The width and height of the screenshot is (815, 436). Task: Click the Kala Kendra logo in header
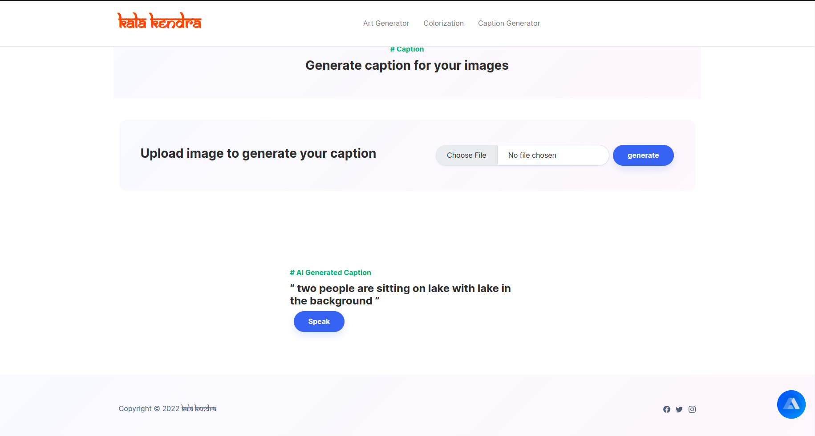pos(159,21)
